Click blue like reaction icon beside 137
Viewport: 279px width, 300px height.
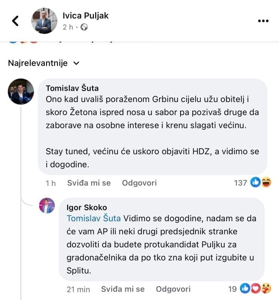(x=256, y=183)
